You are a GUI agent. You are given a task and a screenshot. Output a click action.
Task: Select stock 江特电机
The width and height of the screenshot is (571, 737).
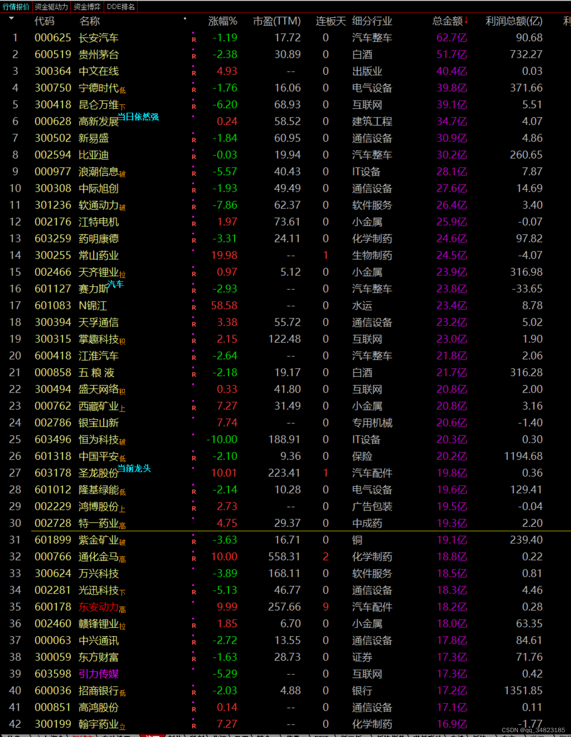(99, 222)
